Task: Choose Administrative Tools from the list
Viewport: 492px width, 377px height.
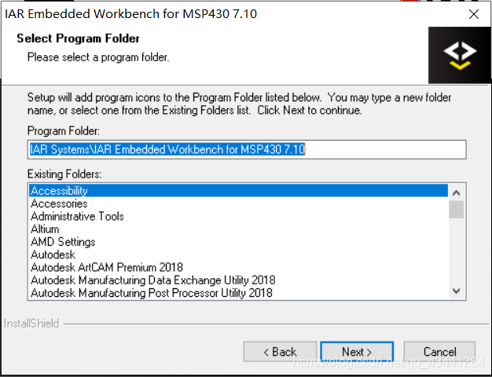Action: click(77, 216)
